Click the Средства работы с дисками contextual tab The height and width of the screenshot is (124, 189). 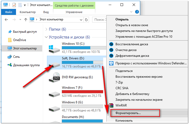pos(74,5)
